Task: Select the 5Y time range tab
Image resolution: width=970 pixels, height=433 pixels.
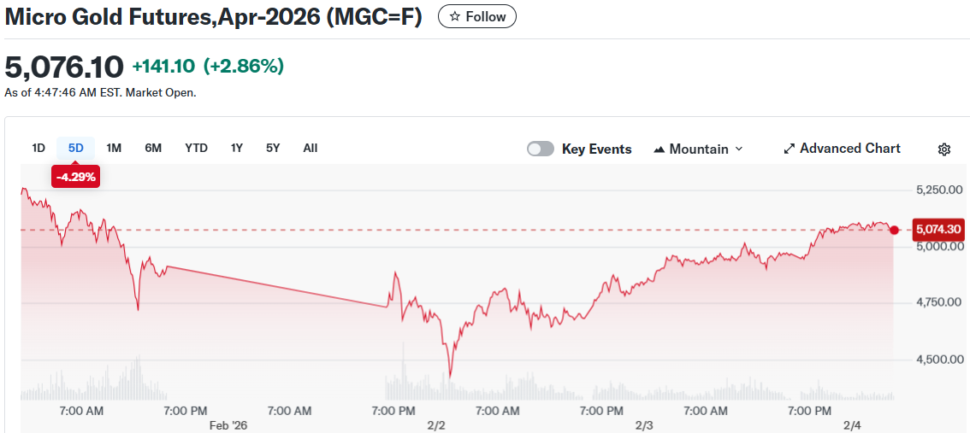Action: (x=273, y=148)
